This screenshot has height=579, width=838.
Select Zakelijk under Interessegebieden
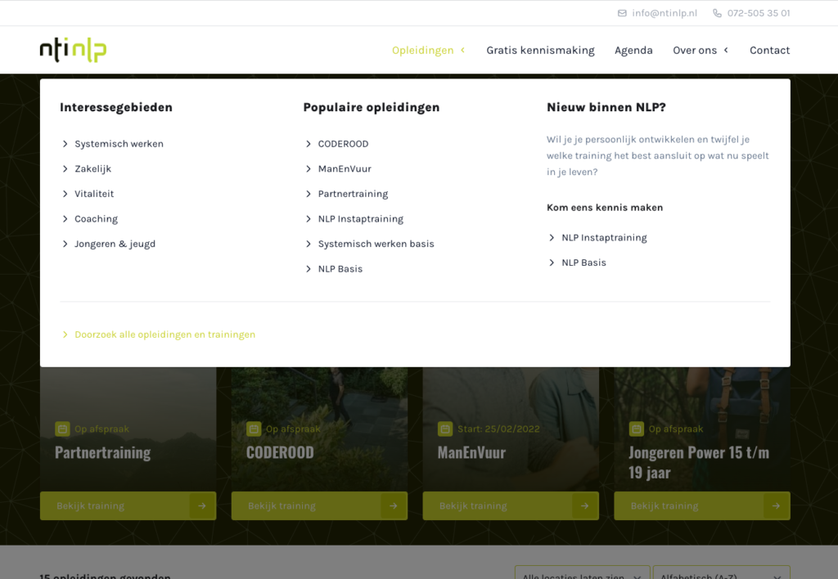pos(92,169)
